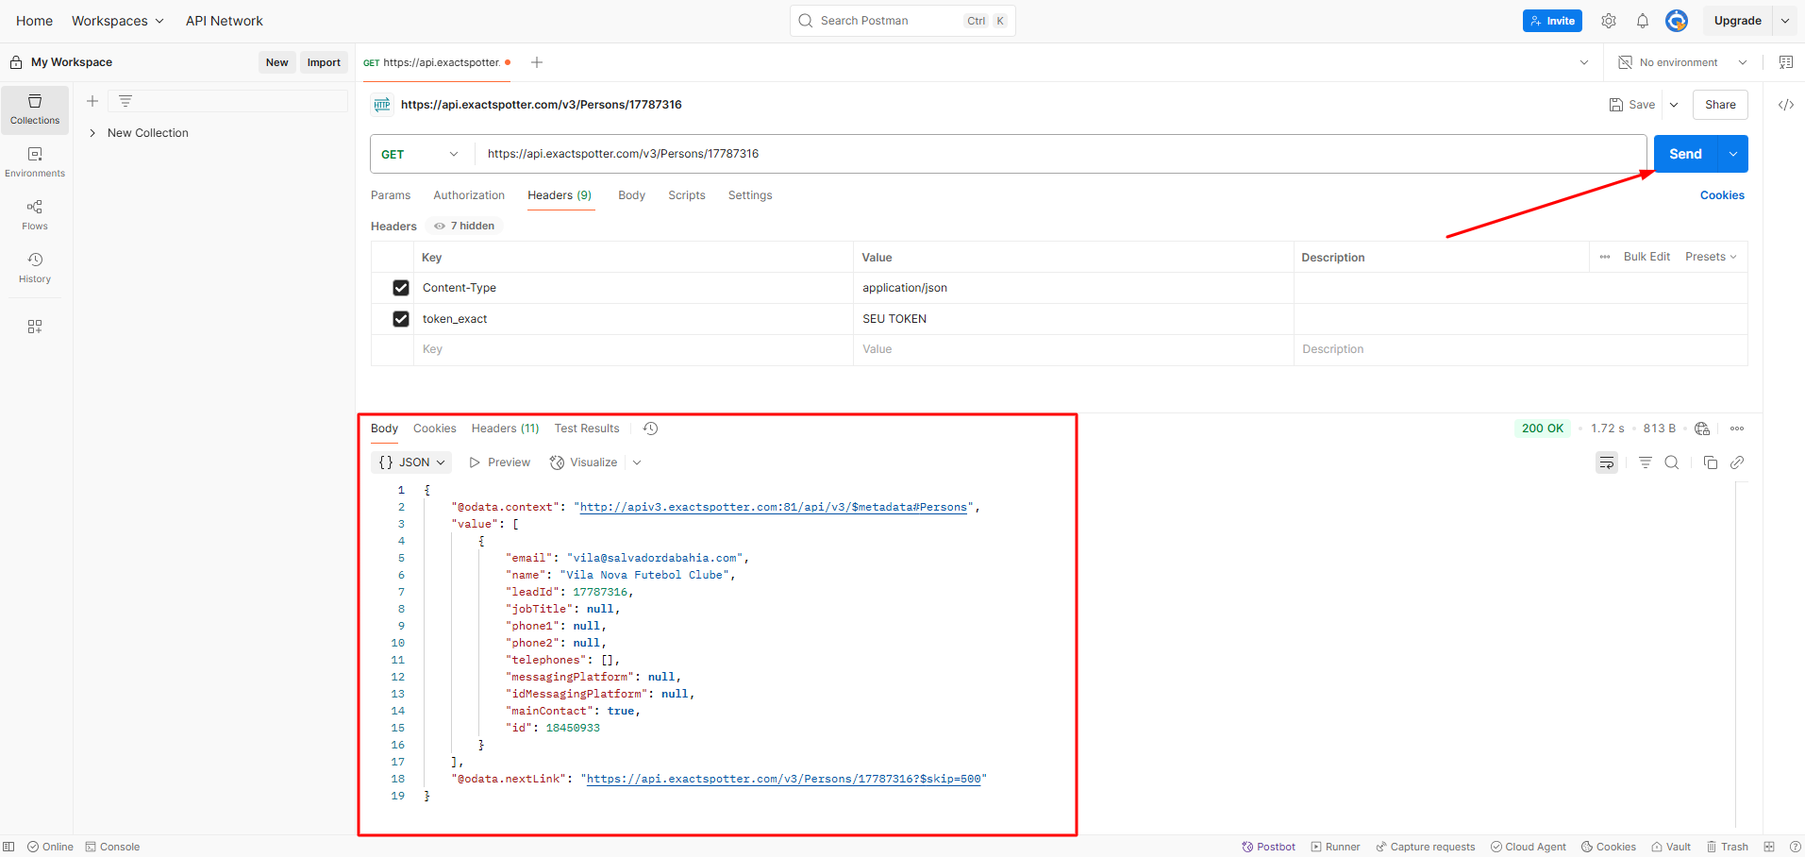The height and width of the screenshot is (857, 1805).
Task: Open the Visualize options chevron
Action: point(637,462)
